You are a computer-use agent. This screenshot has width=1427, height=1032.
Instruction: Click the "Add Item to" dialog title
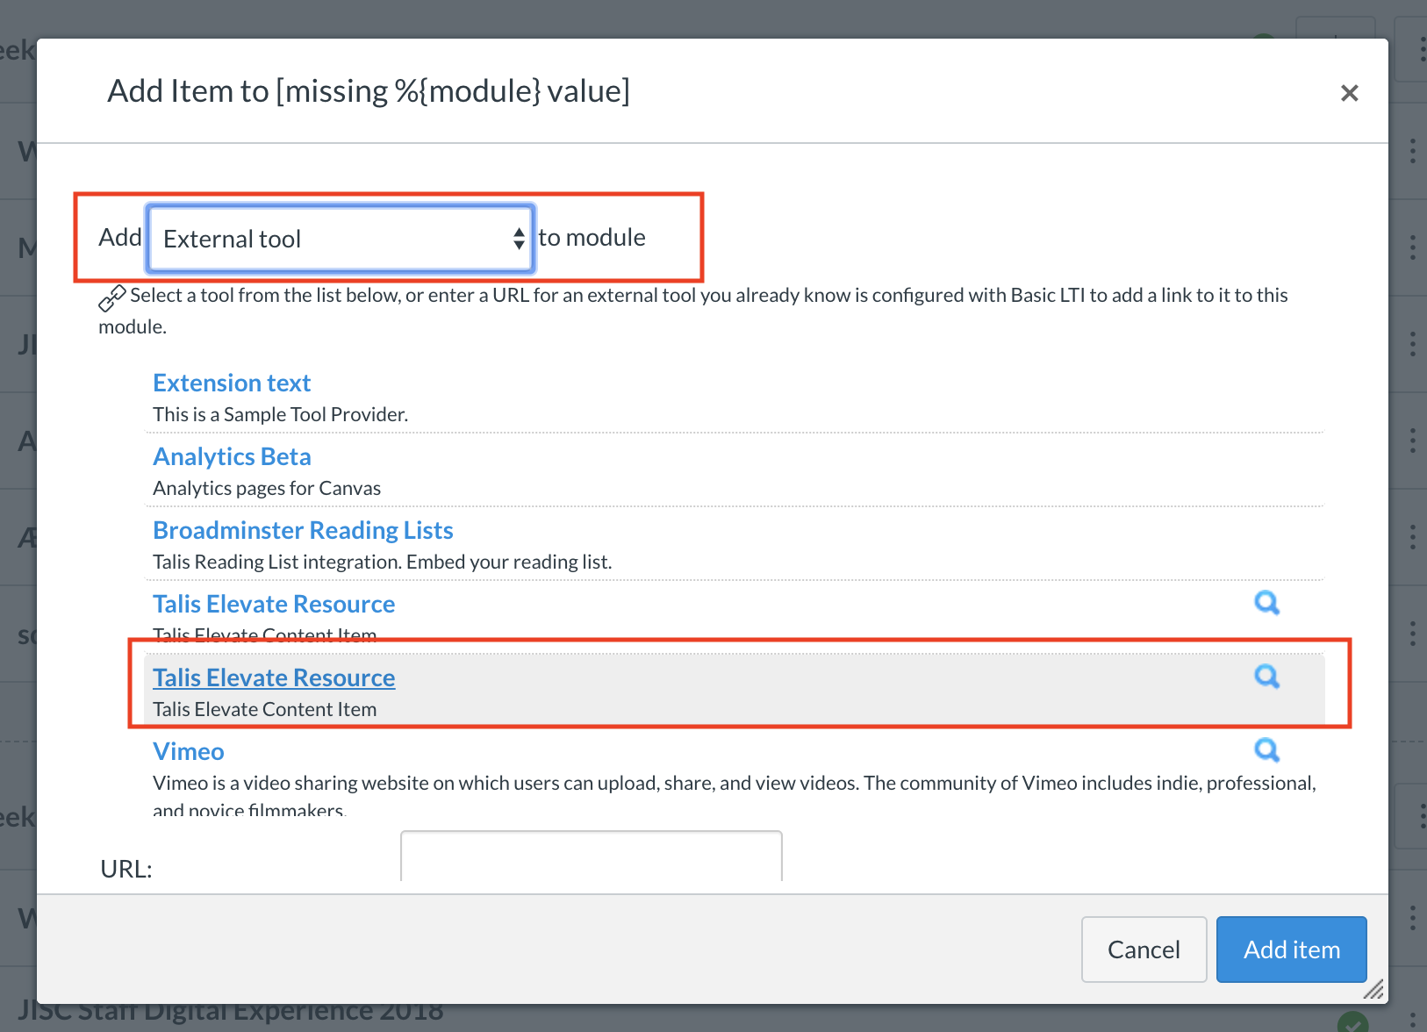369,91
